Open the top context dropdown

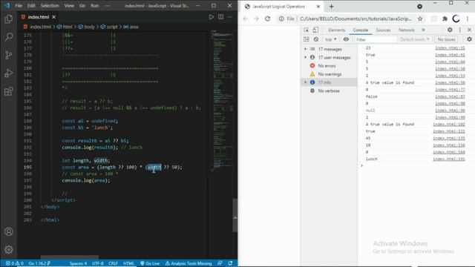[330, 39]
